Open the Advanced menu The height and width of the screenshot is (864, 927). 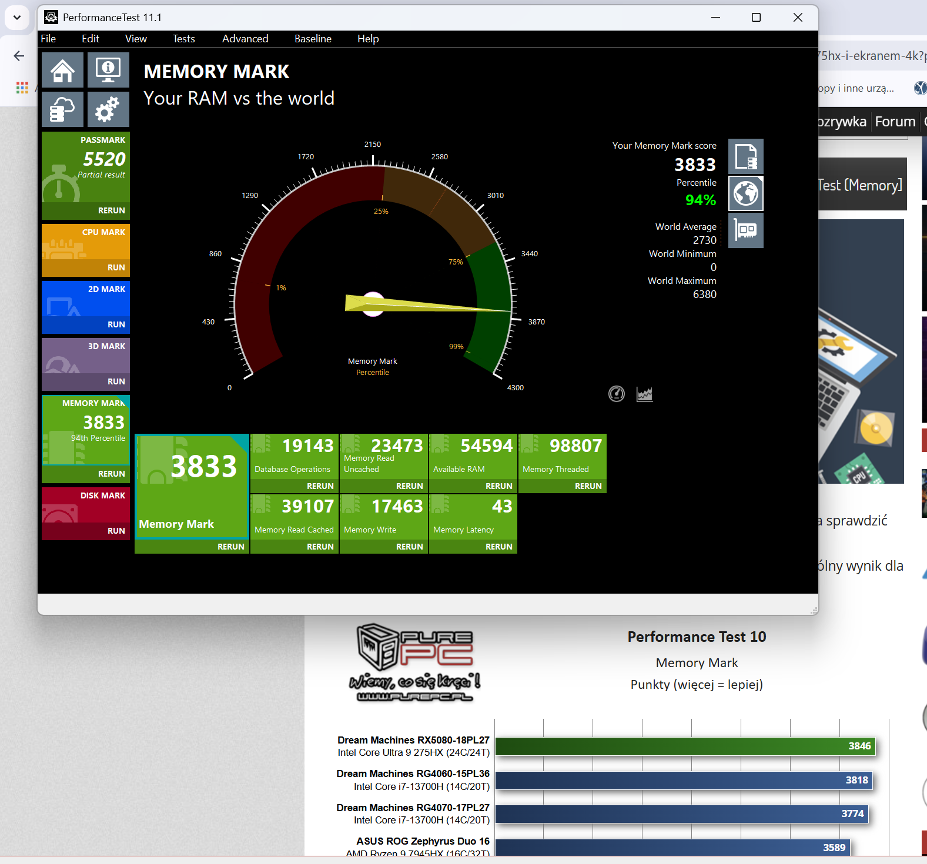coord(245,39)
